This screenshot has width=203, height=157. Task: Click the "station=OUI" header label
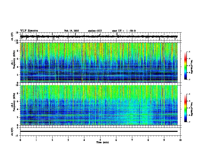click(95, 31)
